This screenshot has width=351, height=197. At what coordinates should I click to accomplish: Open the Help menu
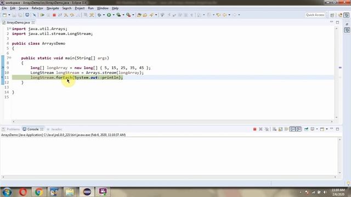[x=115, y=8]
